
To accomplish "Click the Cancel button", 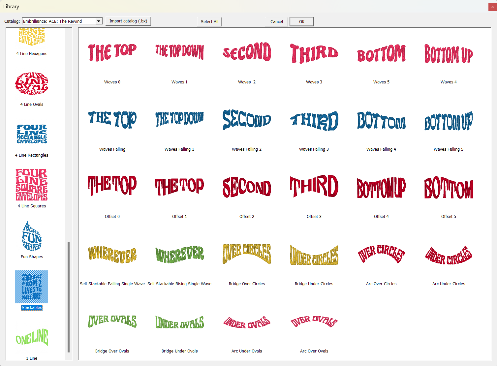I will (276, 22).
